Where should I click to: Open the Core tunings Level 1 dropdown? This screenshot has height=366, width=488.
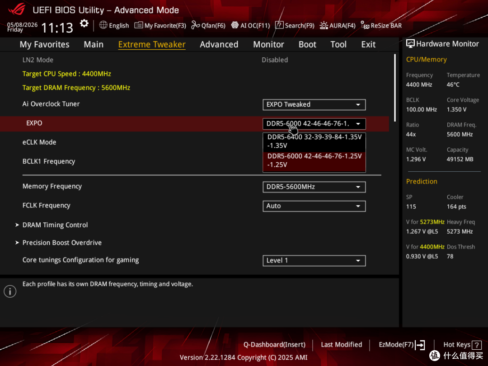(314, 261)
